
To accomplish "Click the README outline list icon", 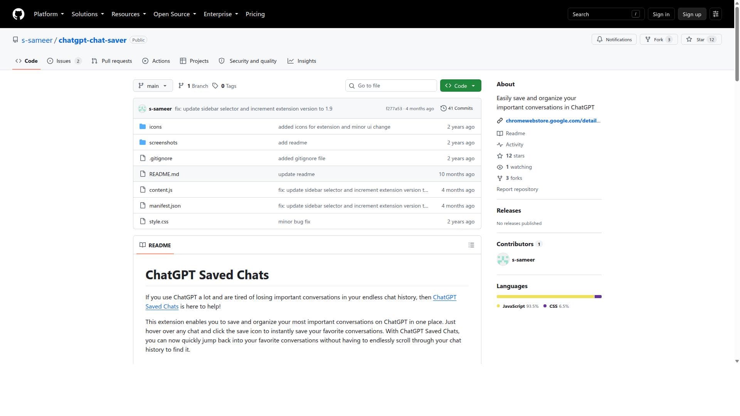I will (x=471, y=245).
